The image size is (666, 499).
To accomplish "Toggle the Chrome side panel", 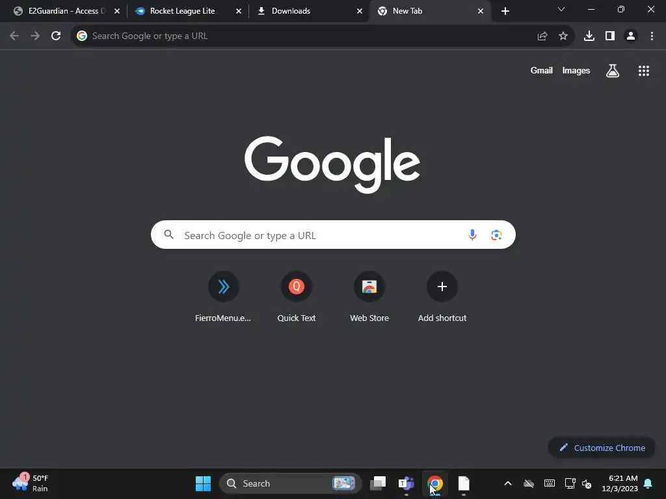I will tap(610, 36).
